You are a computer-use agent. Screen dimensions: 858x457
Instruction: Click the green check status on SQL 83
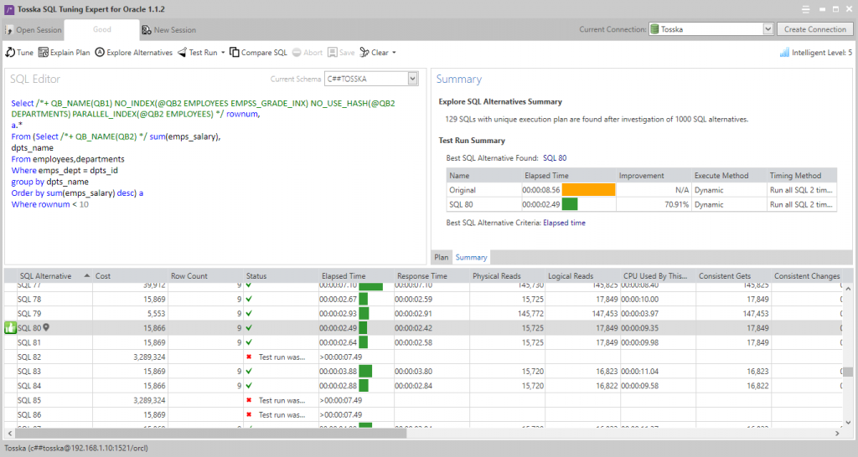[249, 371]
